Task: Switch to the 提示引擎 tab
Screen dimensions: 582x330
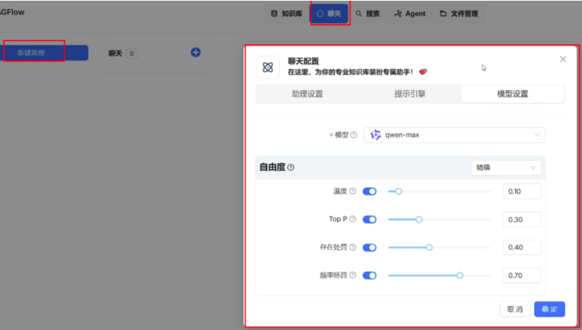Action: coord(409,94)
